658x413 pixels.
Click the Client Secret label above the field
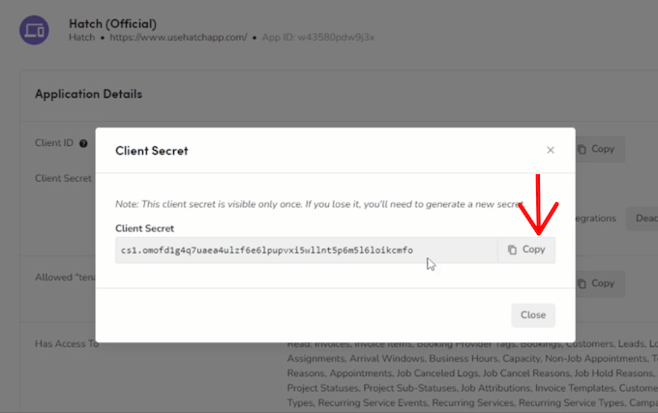(146, 228)
